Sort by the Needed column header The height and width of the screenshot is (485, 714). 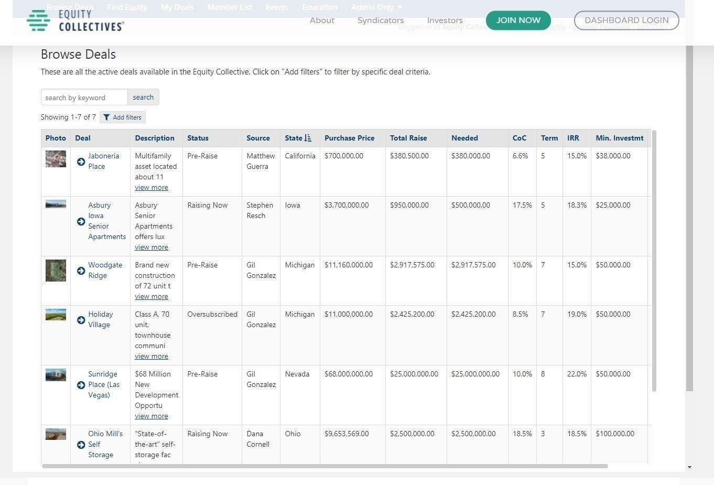pos(464,138)
